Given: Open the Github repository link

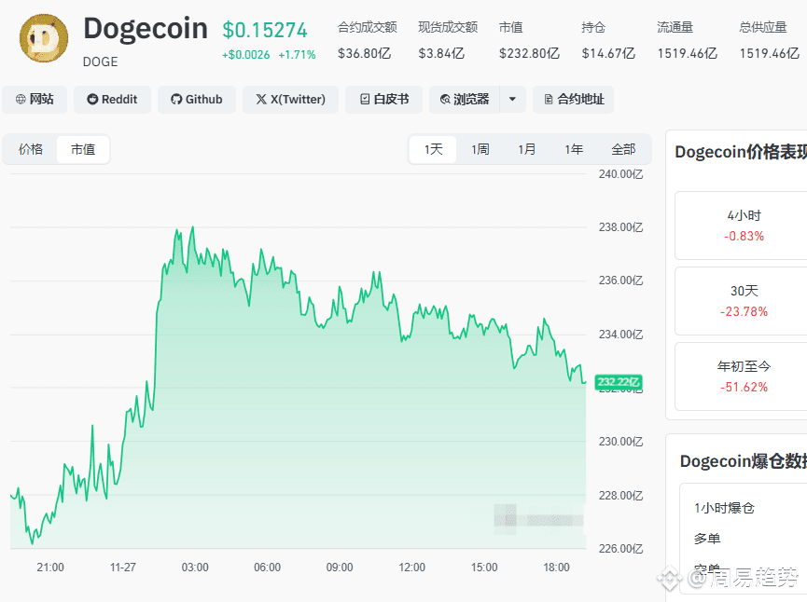Looking at the screenshot, I should (196, 100).
